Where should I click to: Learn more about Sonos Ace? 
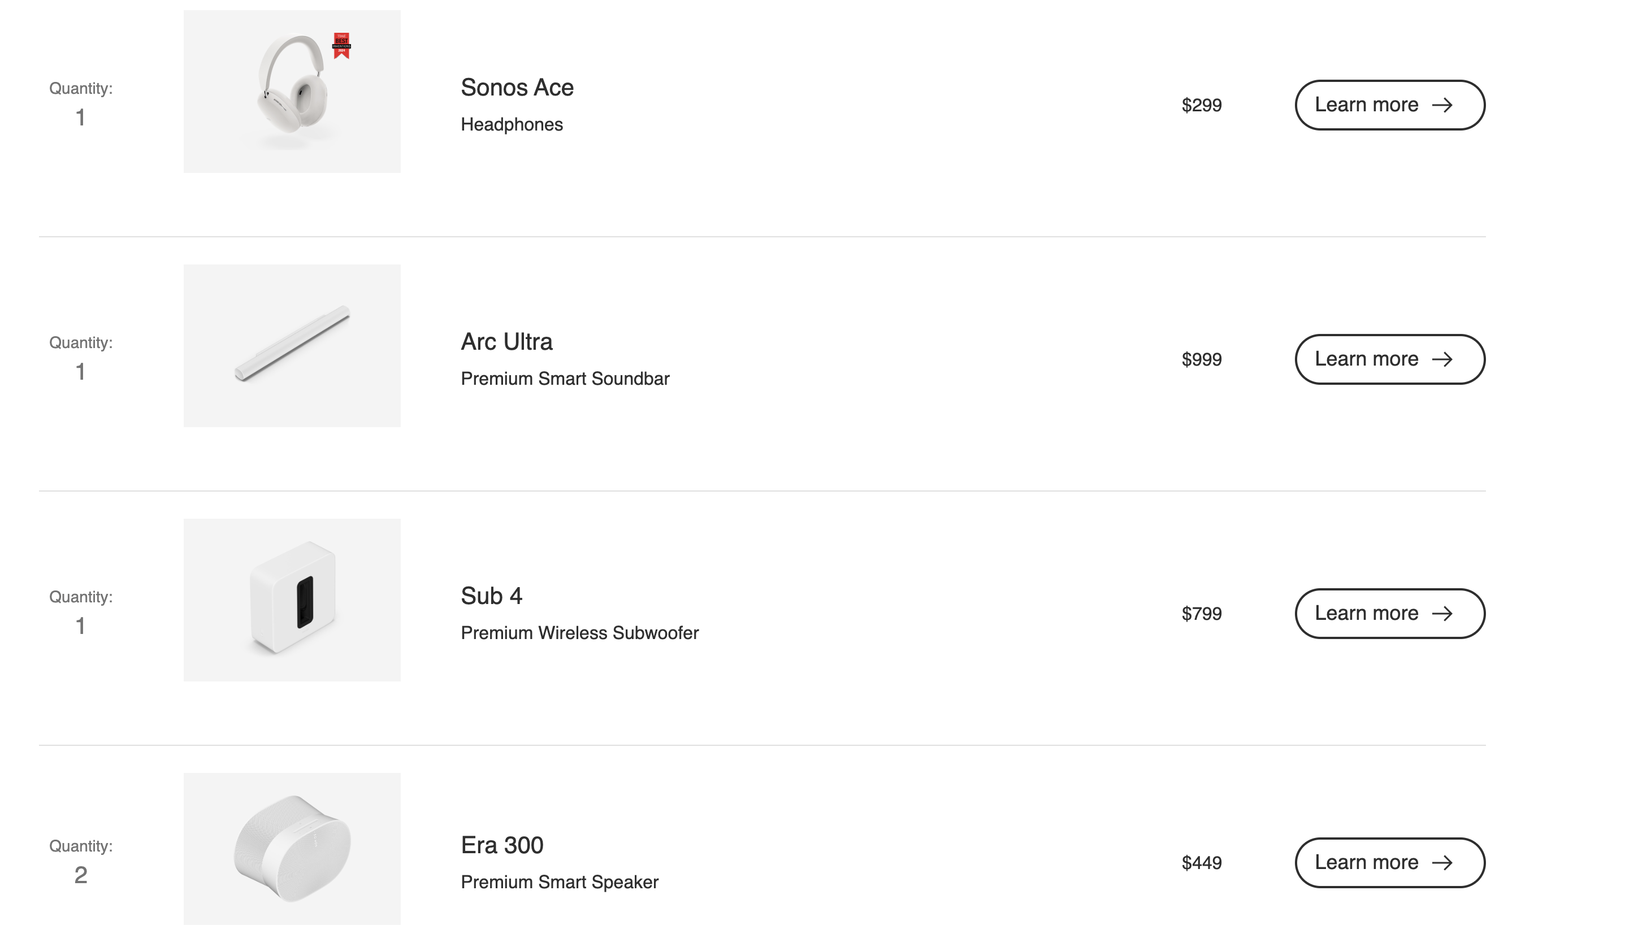pos(1390,105)
